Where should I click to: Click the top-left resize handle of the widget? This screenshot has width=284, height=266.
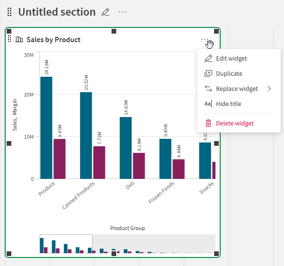pyautogui.click(x=9, y=31)
